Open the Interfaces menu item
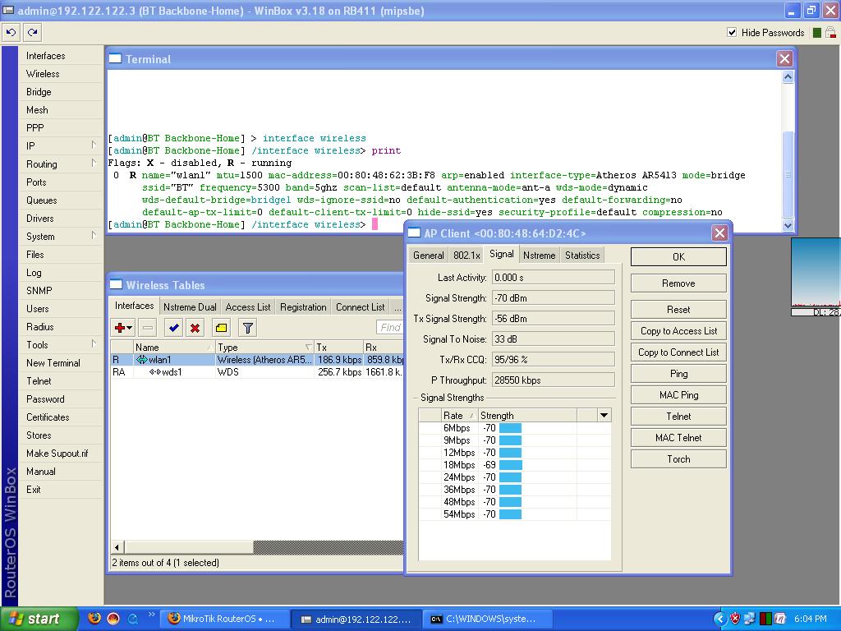The image size is (841, 631). (x=46, y=56)
